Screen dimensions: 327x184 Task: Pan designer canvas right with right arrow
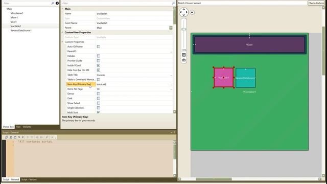click(x=186, y=12)
